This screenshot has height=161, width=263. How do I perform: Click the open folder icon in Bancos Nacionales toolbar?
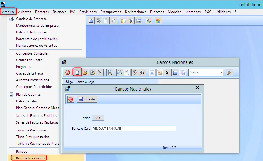tap(85, 73)
